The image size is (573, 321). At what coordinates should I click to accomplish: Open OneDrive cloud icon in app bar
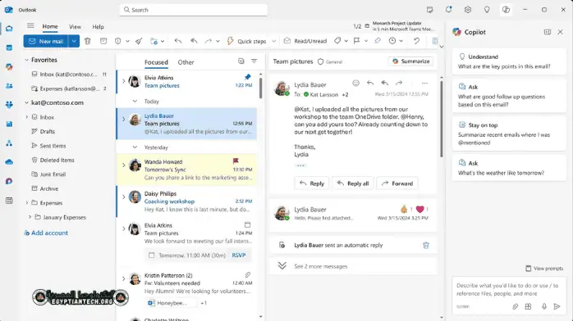(9, 162)
